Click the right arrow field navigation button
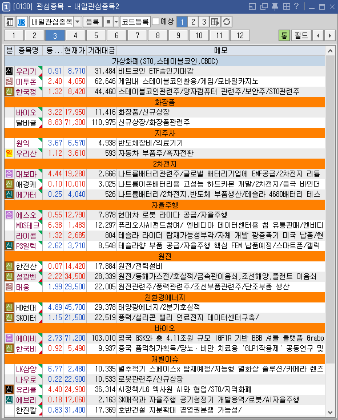 click(x=330, y=35)
